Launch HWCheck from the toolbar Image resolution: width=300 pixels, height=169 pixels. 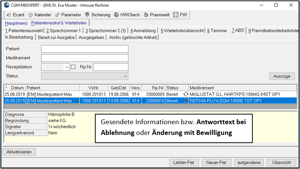point(127,15)
